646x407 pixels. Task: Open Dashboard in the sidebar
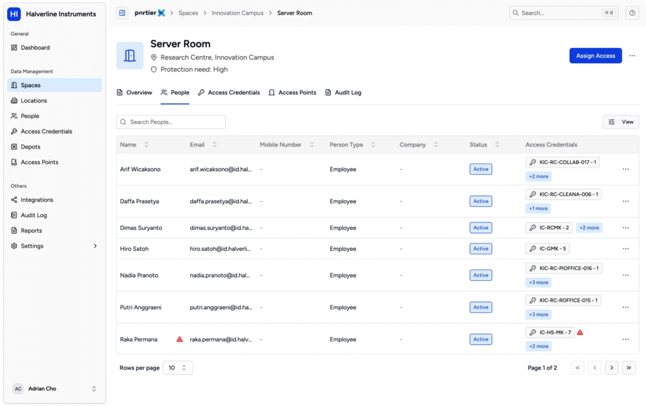54,48
